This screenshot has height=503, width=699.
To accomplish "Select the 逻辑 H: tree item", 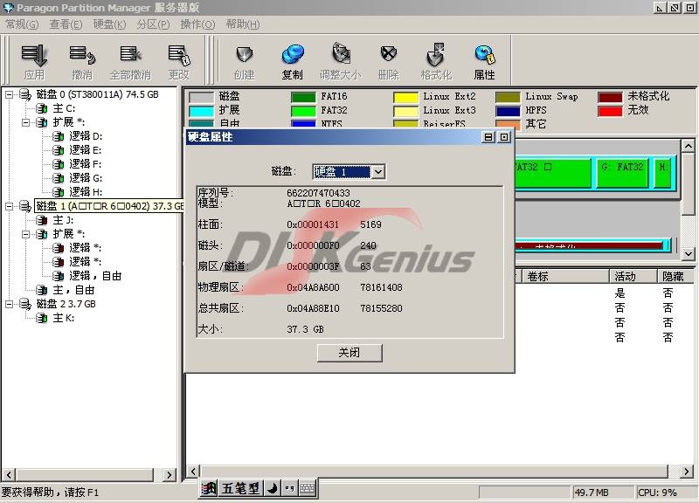I will coord(86,192).
